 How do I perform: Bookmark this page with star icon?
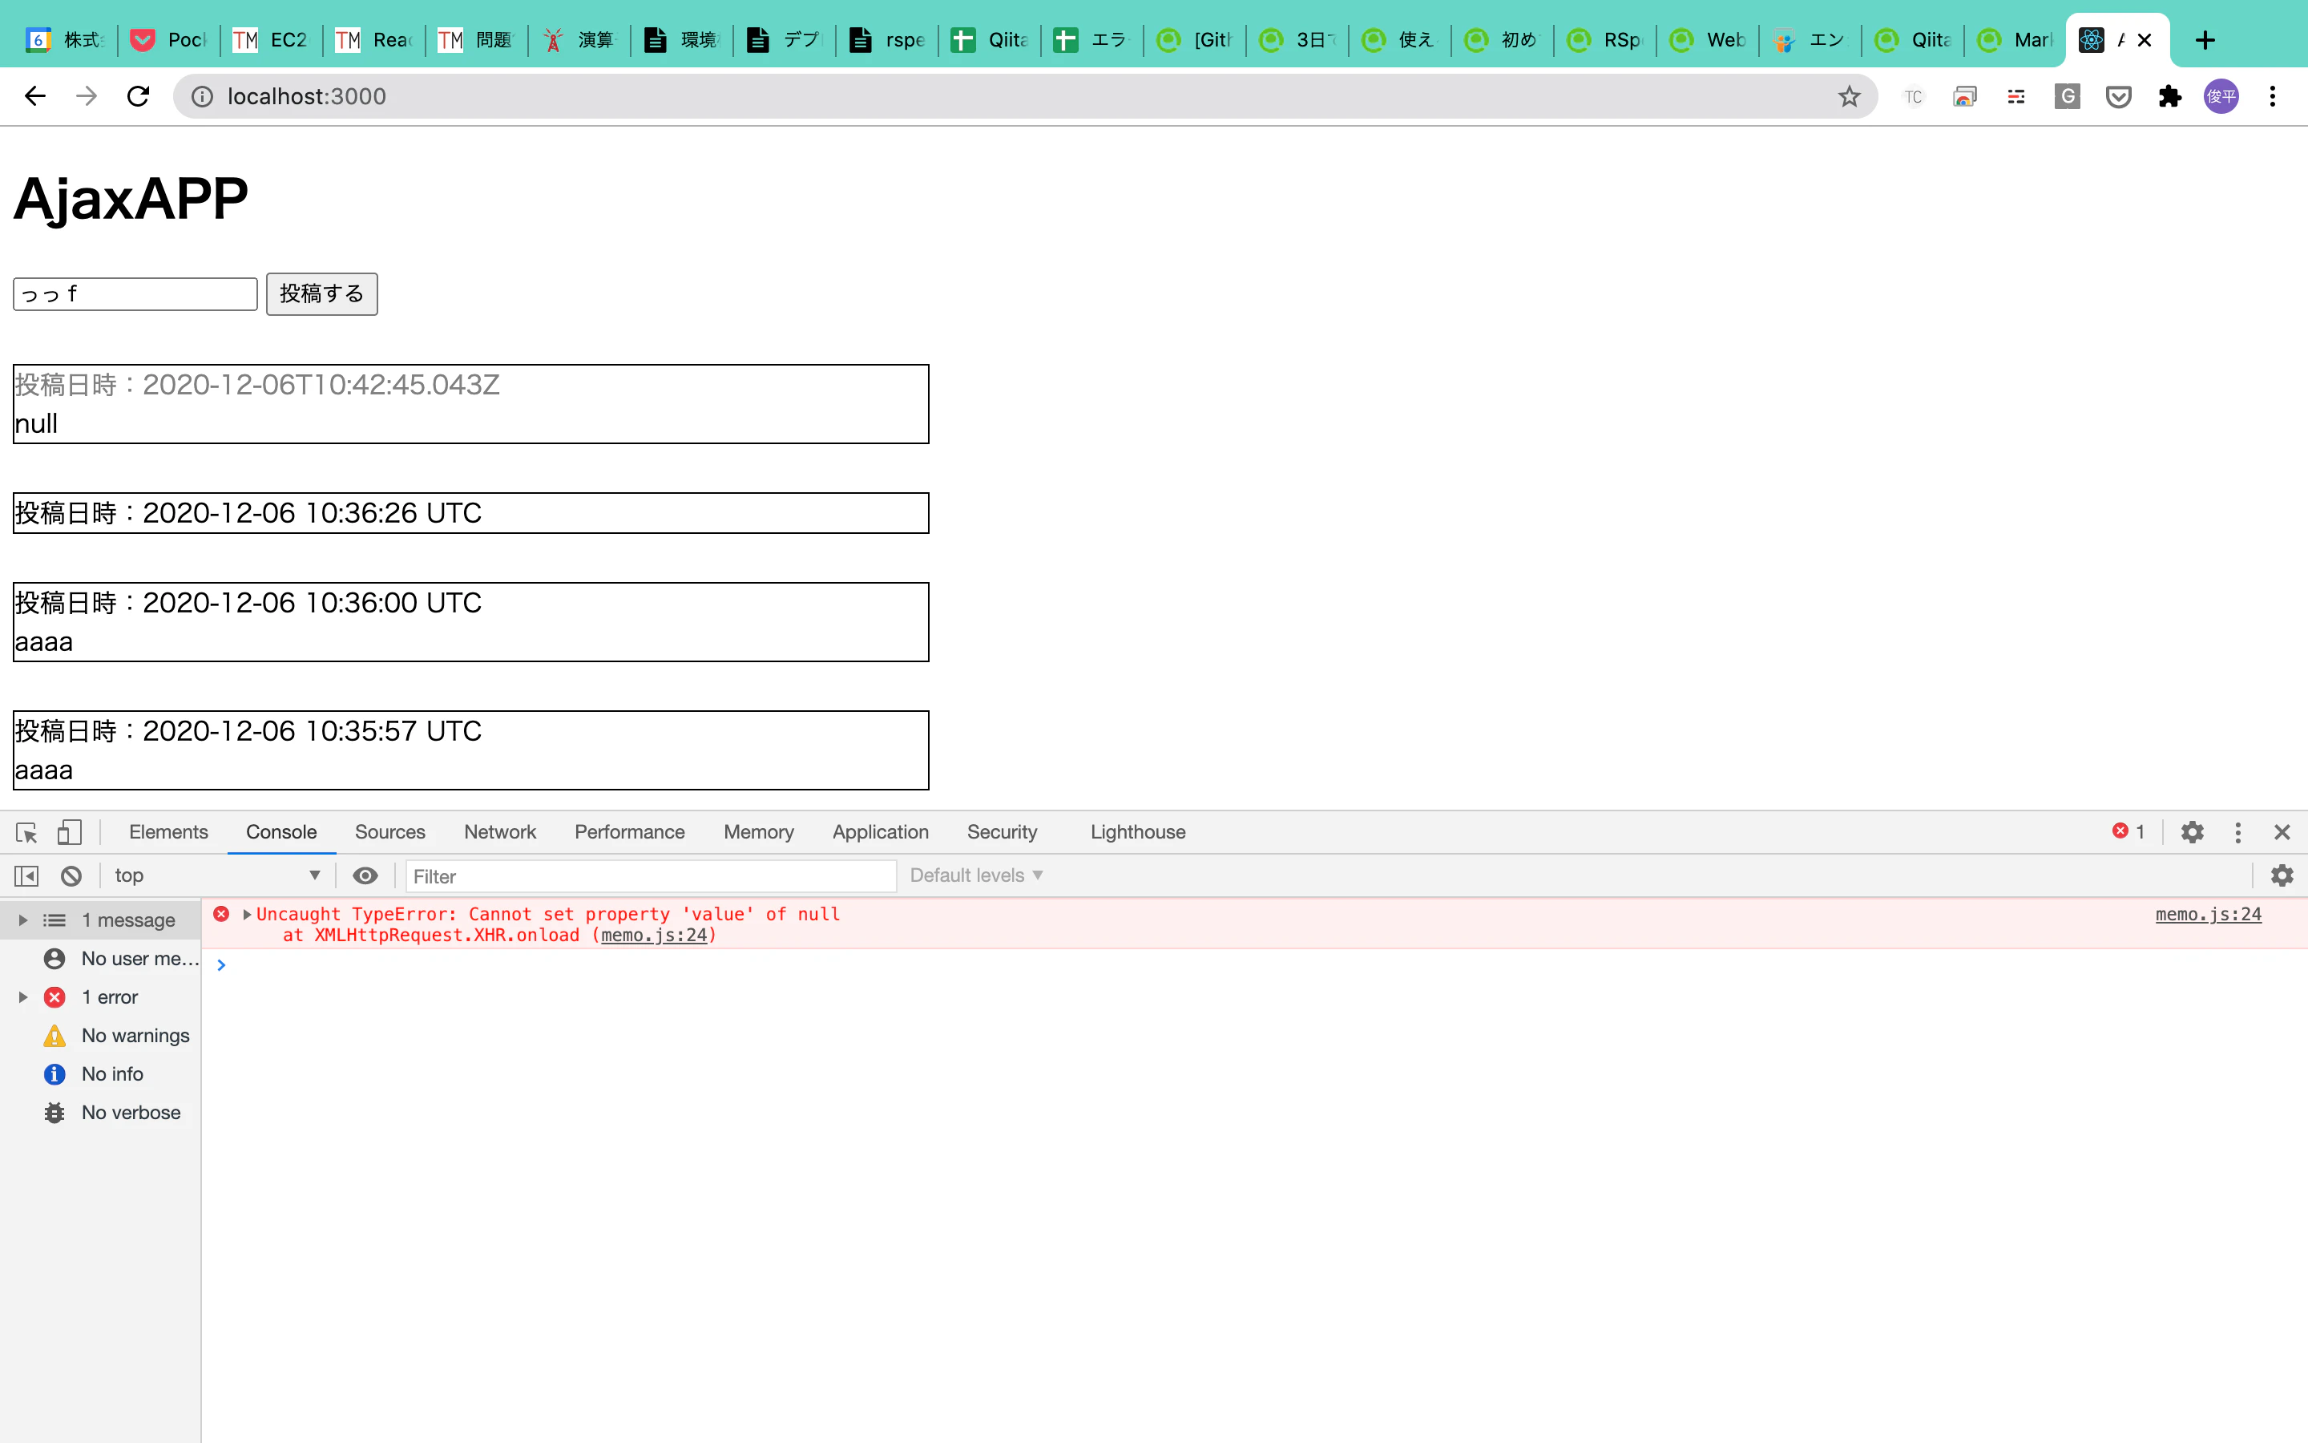(1850, 96)
